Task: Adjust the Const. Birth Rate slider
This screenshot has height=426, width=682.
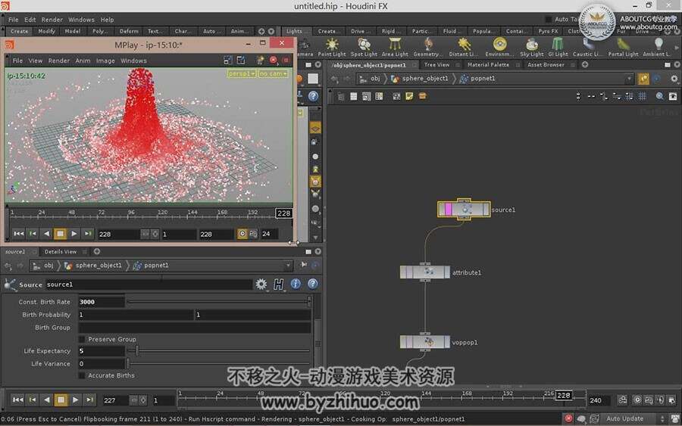Action: [219, 301]
